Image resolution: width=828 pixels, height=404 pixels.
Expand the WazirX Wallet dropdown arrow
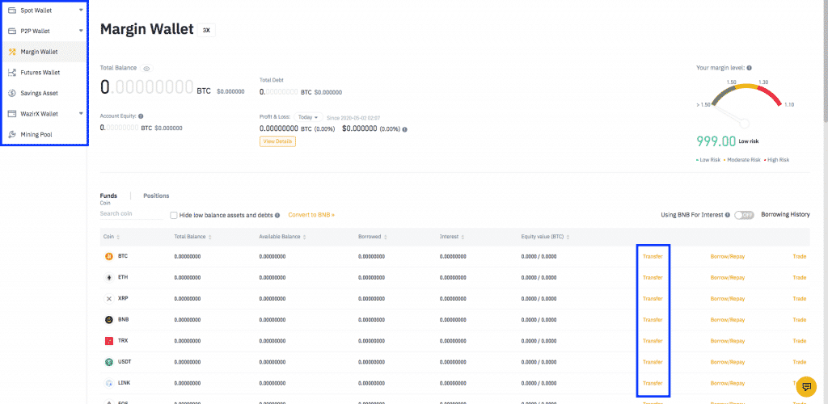coord(81,113)
